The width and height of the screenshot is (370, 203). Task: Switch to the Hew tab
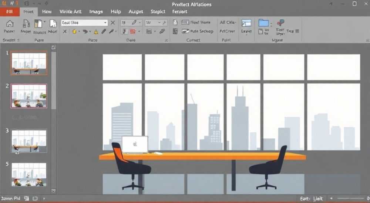47,11
